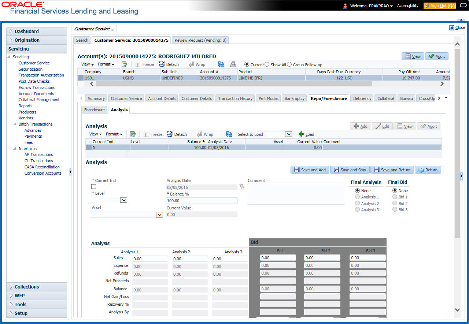This screenshot has width=469, height=324.
Task: Open the Collateral tab
Action: click(x=386, y=98)
